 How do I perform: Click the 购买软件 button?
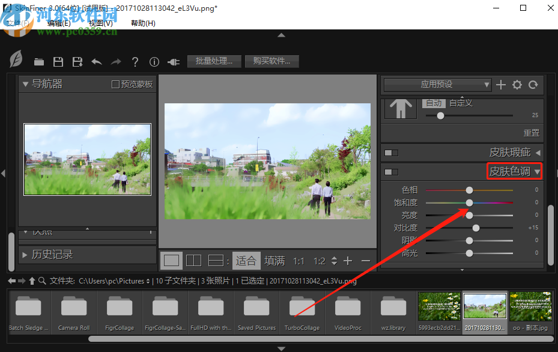coord(271,61)
